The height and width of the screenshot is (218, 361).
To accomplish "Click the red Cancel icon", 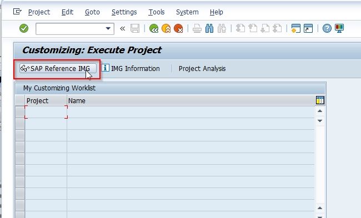I will tap(178, 28).
